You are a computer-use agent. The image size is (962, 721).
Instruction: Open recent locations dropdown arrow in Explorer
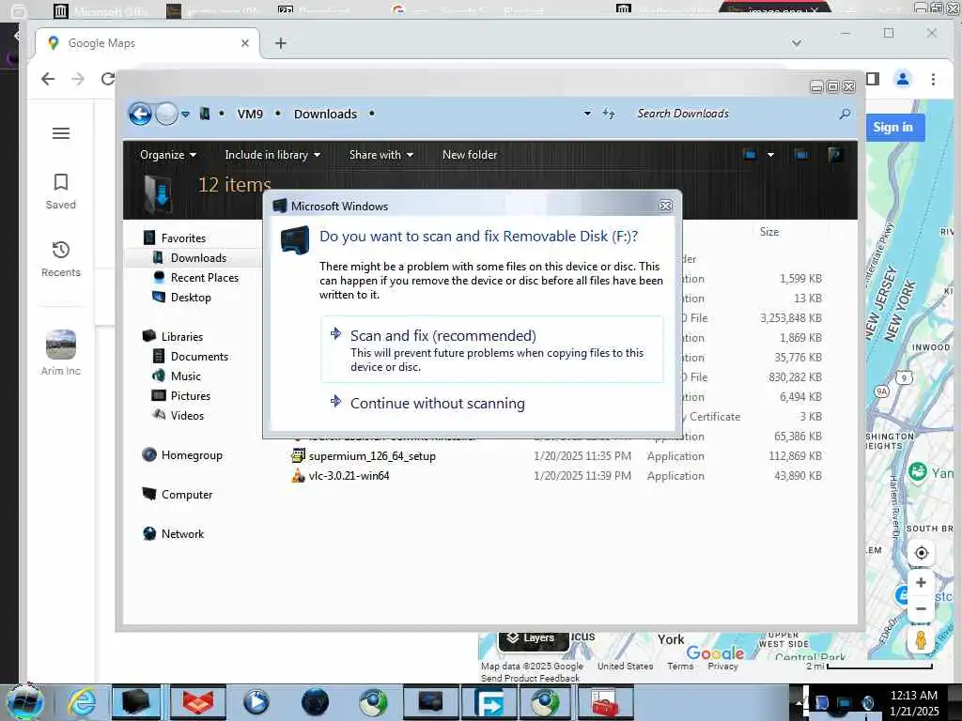(185, 114)
